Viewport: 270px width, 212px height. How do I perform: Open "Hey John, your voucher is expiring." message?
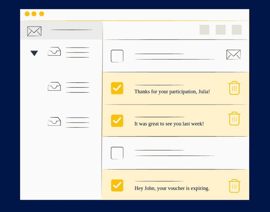(172, 188)
